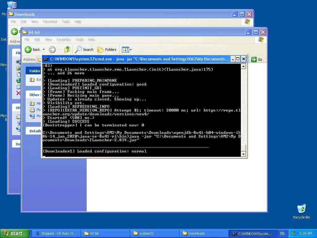Click Windows flag logo in 64 bit window

[261, 39]
